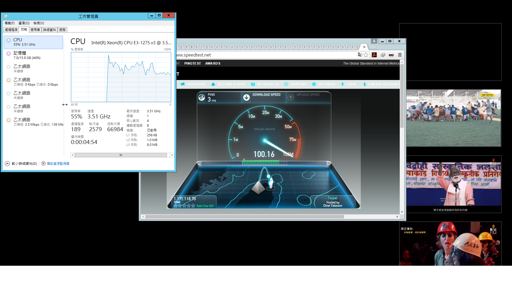Click the megaphone Advertise icon

[x=182, y=84]
